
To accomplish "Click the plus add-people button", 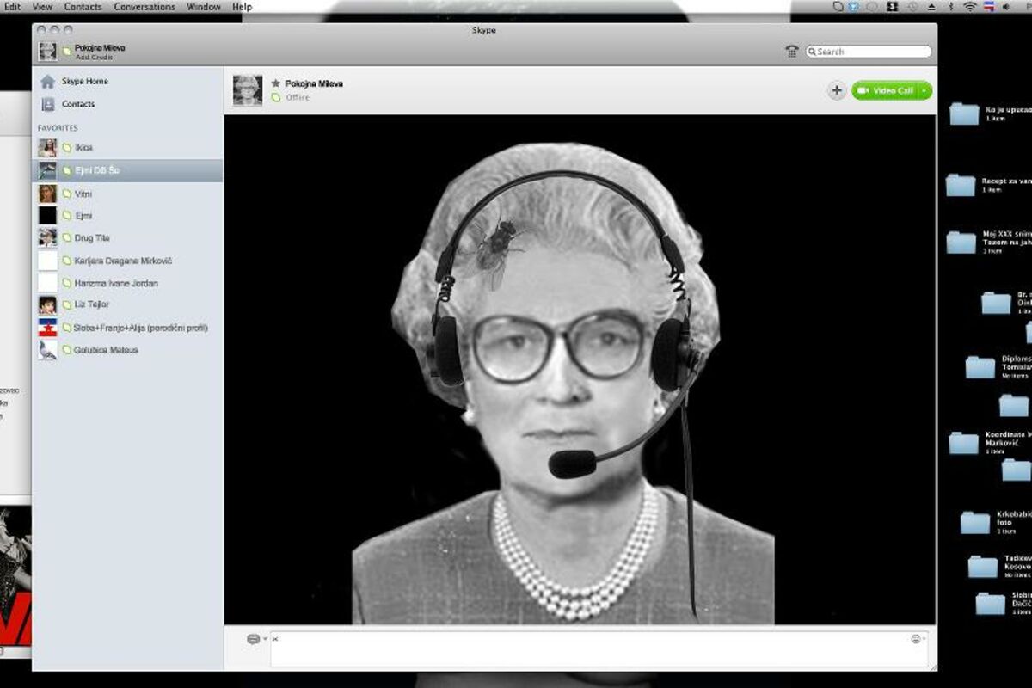I will click(x=836, y=90).
